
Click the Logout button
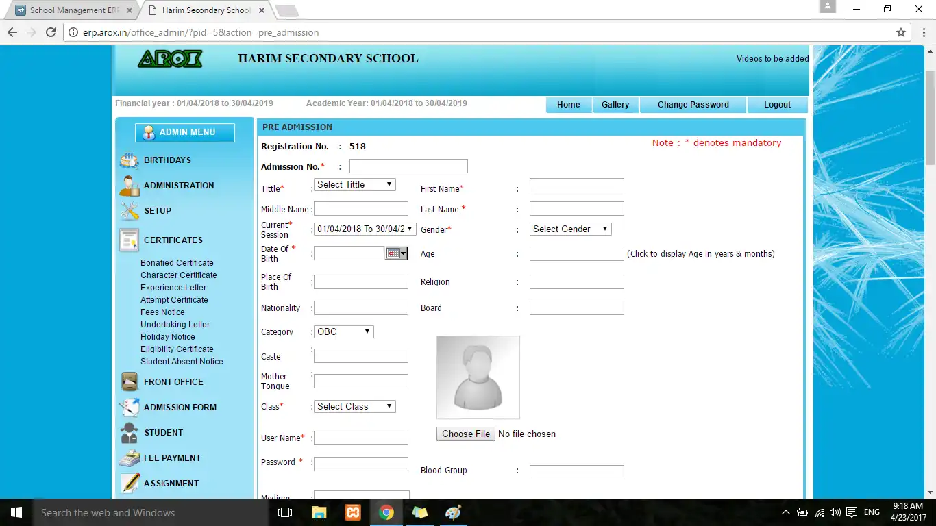point(776,104)
